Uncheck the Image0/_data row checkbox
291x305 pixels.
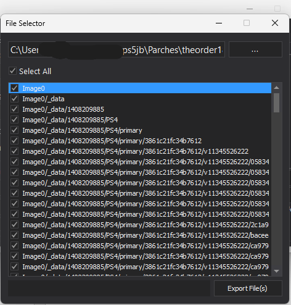coord(15,99)
